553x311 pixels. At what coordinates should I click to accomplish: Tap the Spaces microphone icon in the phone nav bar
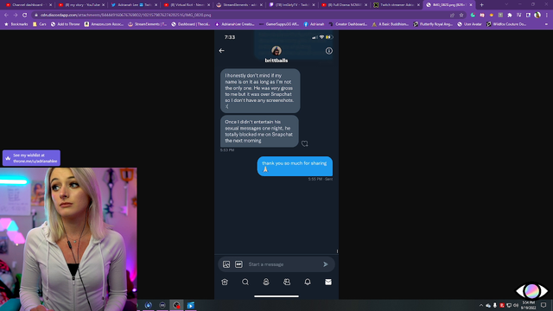click(266, 282)
